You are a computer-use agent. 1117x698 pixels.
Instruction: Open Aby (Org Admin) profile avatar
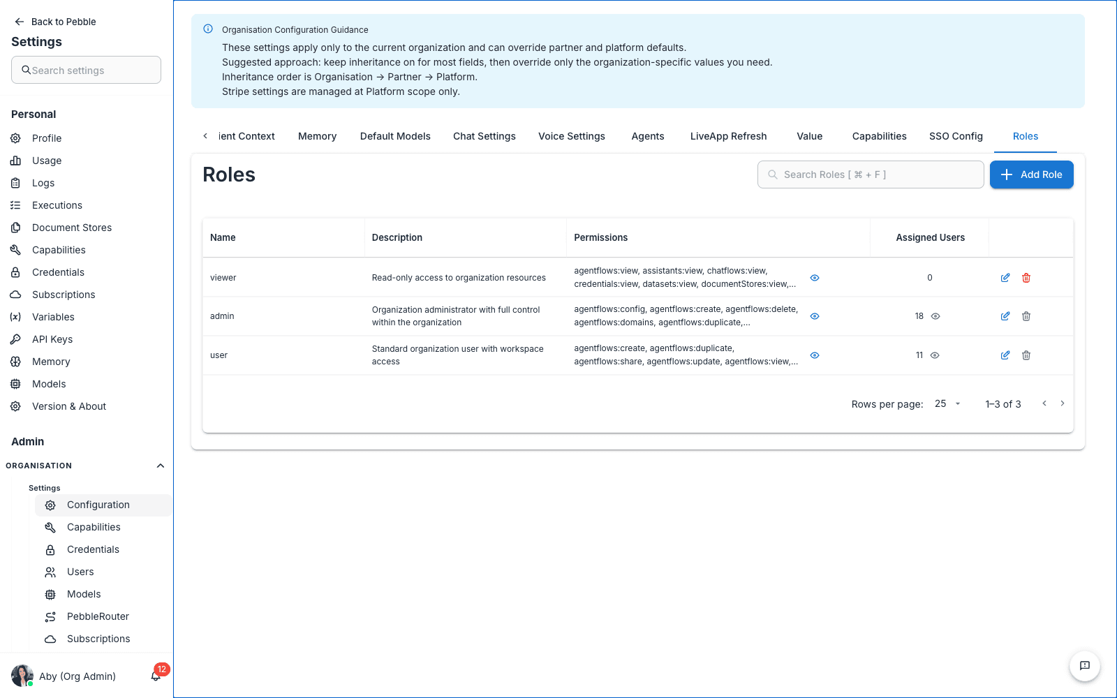22,676
